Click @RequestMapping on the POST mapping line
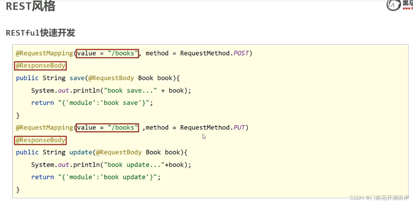 [x=44, y=53]
